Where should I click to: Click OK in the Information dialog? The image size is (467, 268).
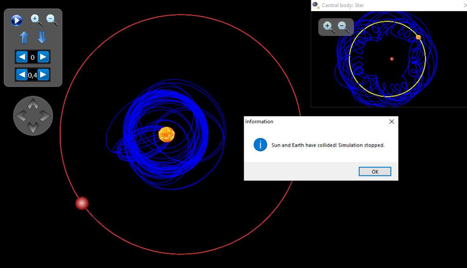(375, 171)
